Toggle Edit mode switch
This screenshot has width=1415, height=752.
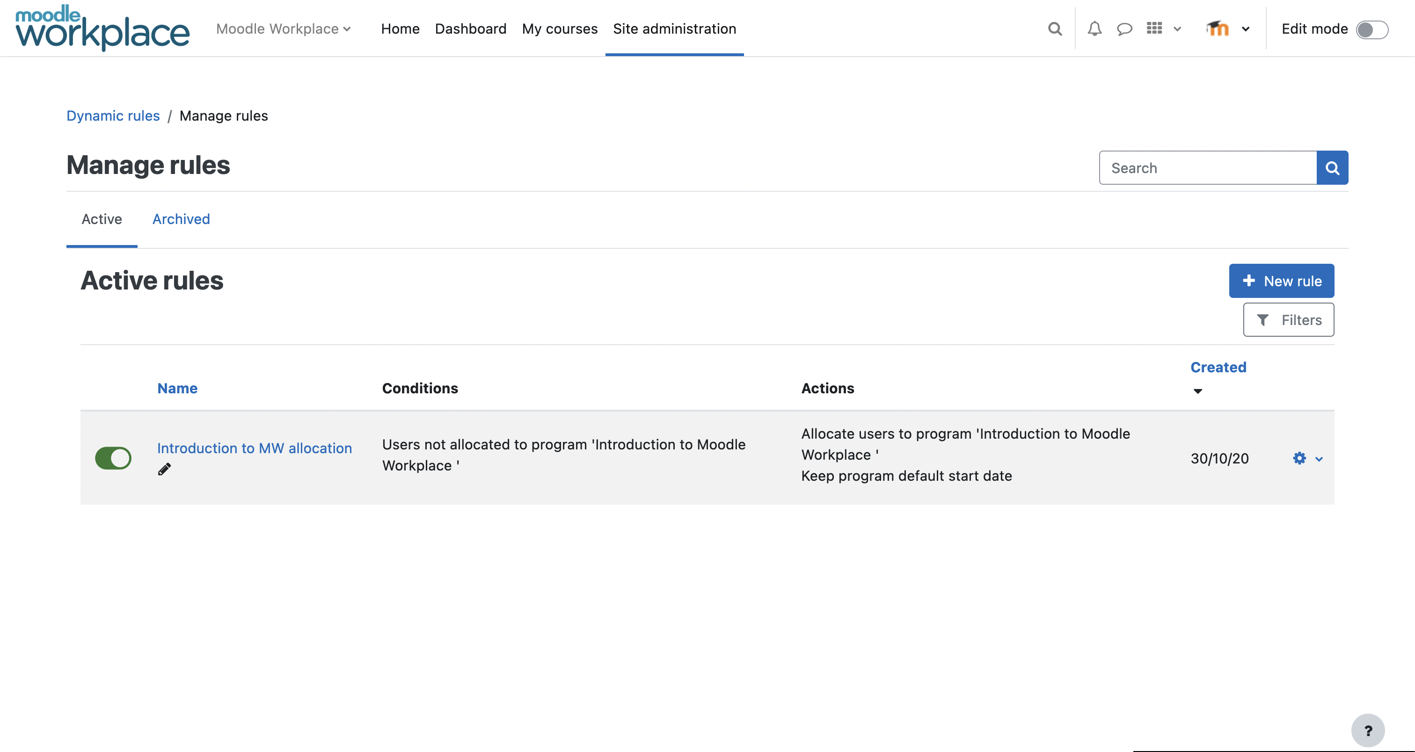point(1371,29)
